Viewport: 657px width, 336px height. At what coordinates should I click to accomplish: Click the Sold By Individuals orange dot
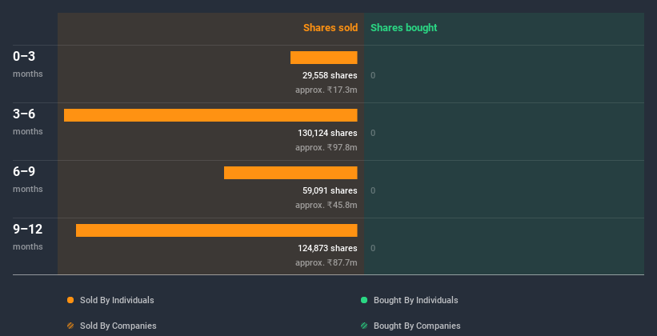pyautogui.click(x=70, y=300)
